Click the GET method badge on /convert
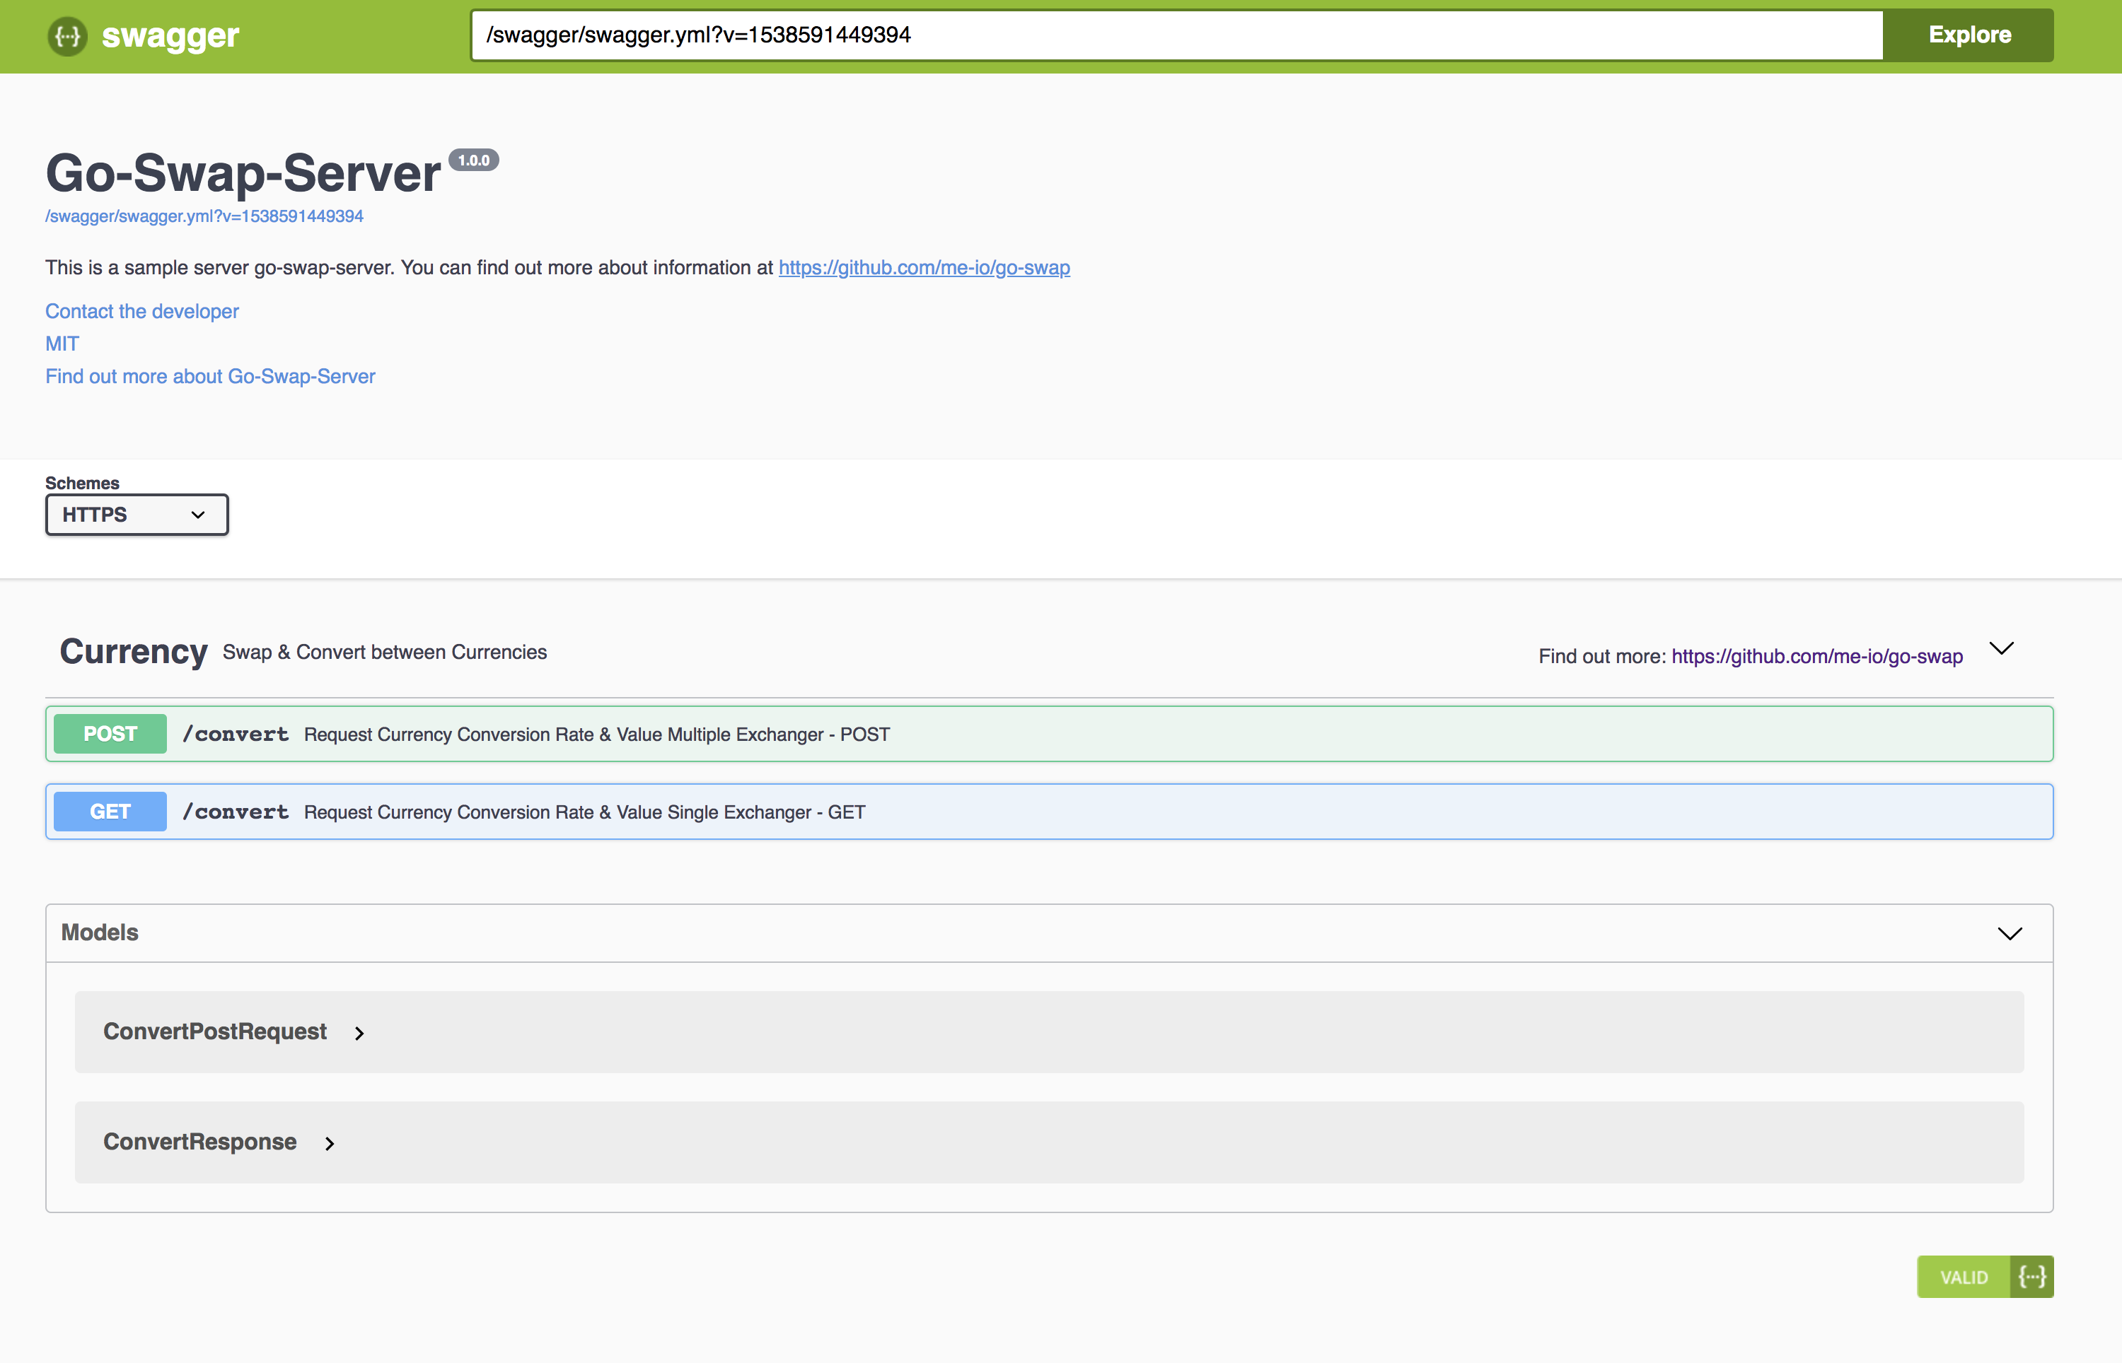This screenshot has height=1363, width=2122. tap(109, 811)
